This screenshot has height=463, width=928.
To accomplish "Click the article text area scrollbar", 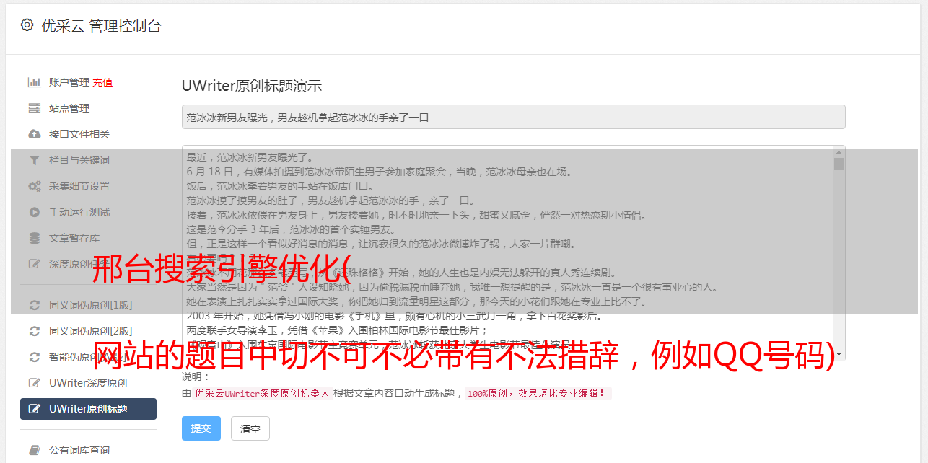I will [x=839, y=252].
